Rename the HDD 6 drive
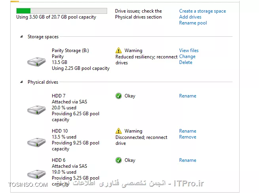Screen dimensions: 259x193 [187, 160]
